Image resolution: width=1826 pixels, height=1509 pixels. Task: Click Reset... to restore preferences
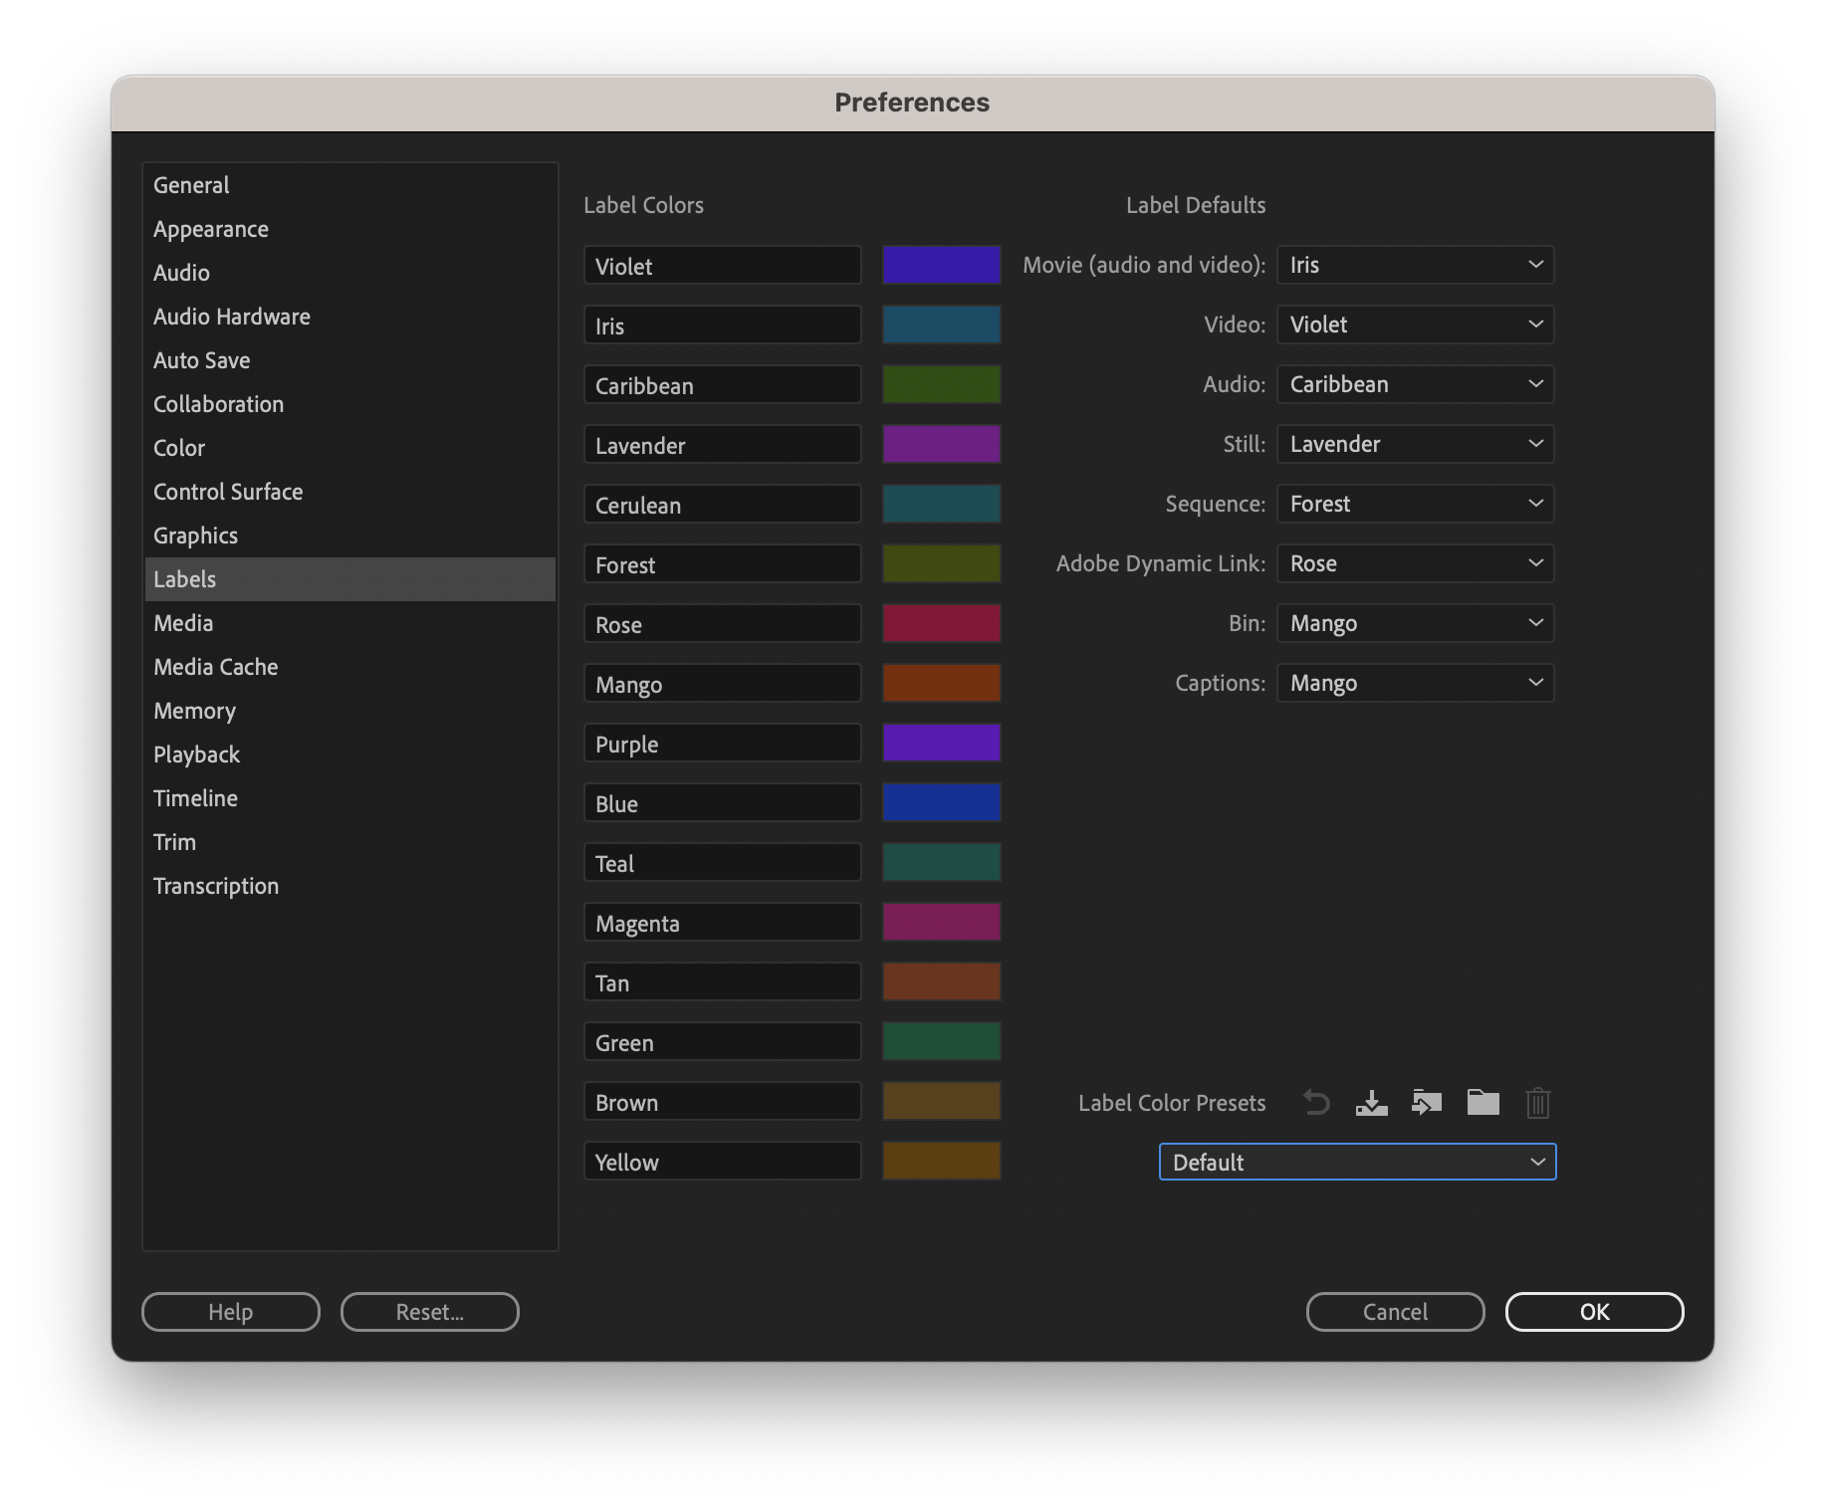pyautogui.click(x=429, y=1312)
